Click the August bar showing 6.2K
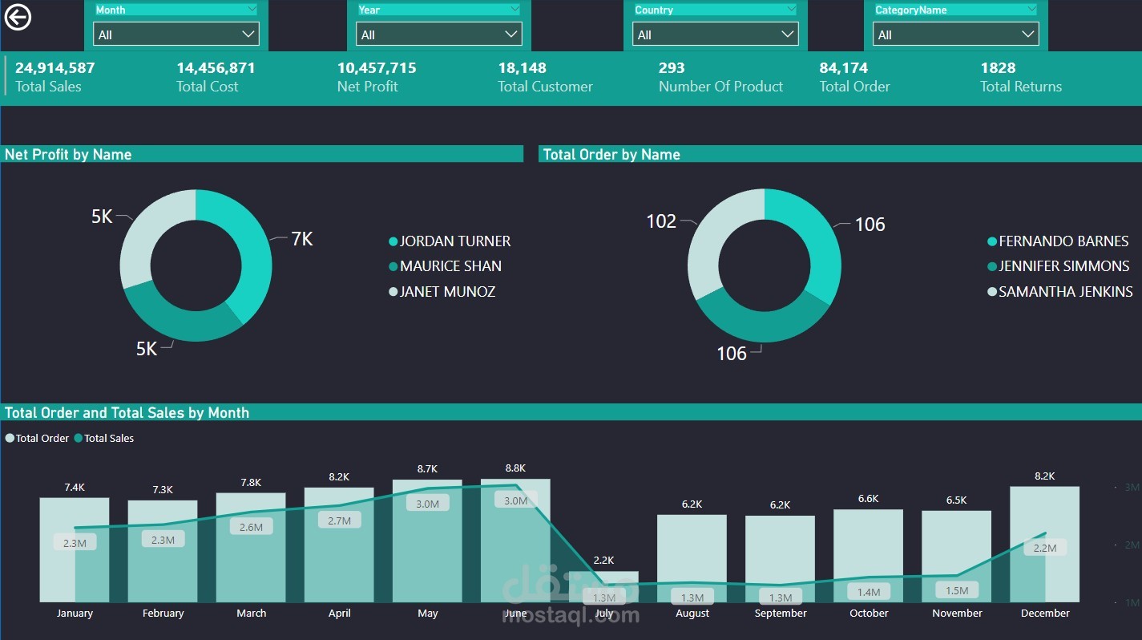This screenshot has height=640, width=1142. [692, 558]
